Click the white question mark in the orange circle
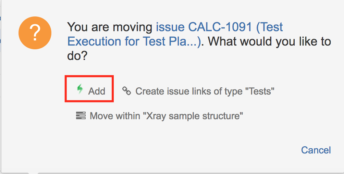344x174 pixels. (x=35, y=33)
